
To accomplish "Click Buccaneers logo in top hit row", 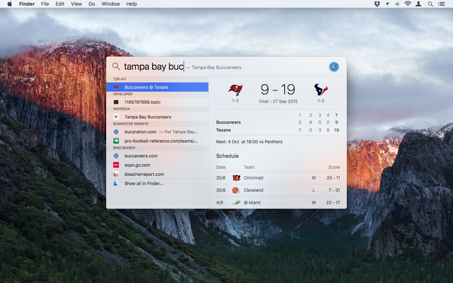I will pos(116,87).
